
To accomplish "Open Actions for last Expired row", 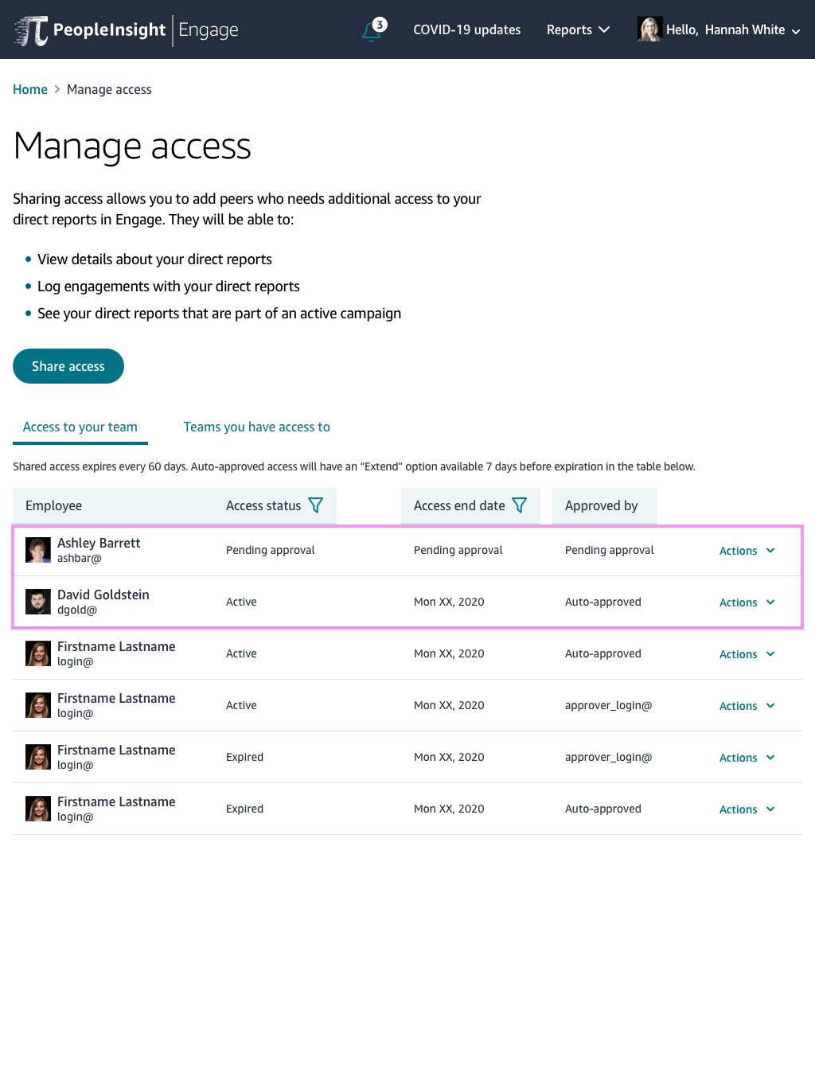I will coord(747,809).
